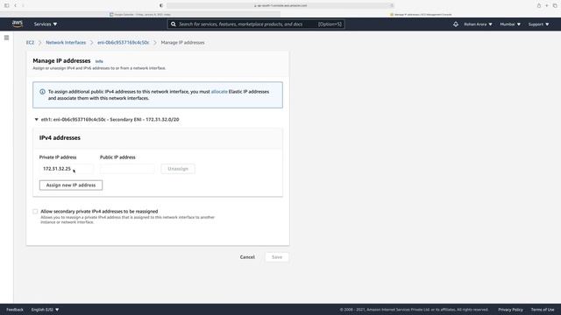Open the Mumbai region selector
This screenshot has width=561, height=315.
[x=510, y=24]
